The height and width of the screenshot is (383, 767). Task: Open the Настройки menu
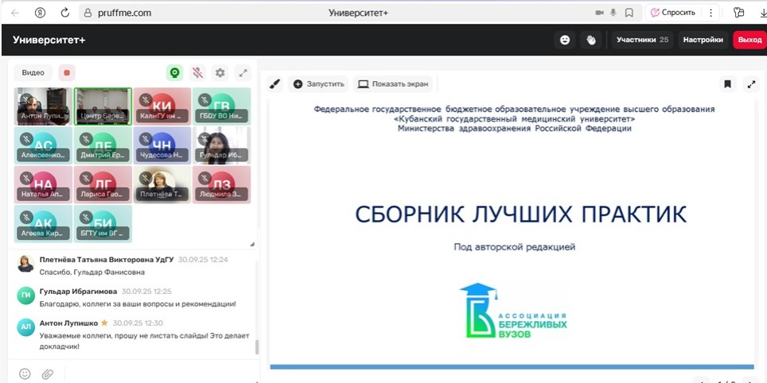[x=703, y=40]
